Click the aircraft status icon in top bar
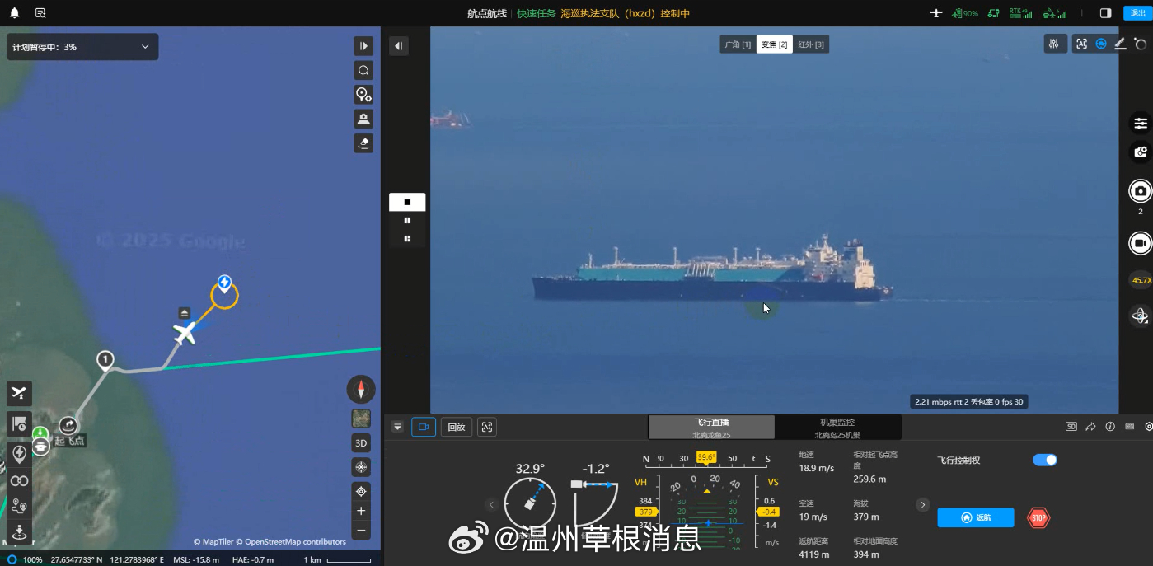 click(x=936, y=13)
